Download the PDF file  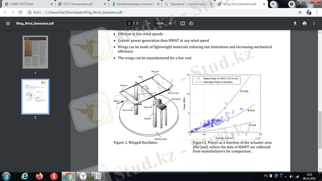click(295, 23)
